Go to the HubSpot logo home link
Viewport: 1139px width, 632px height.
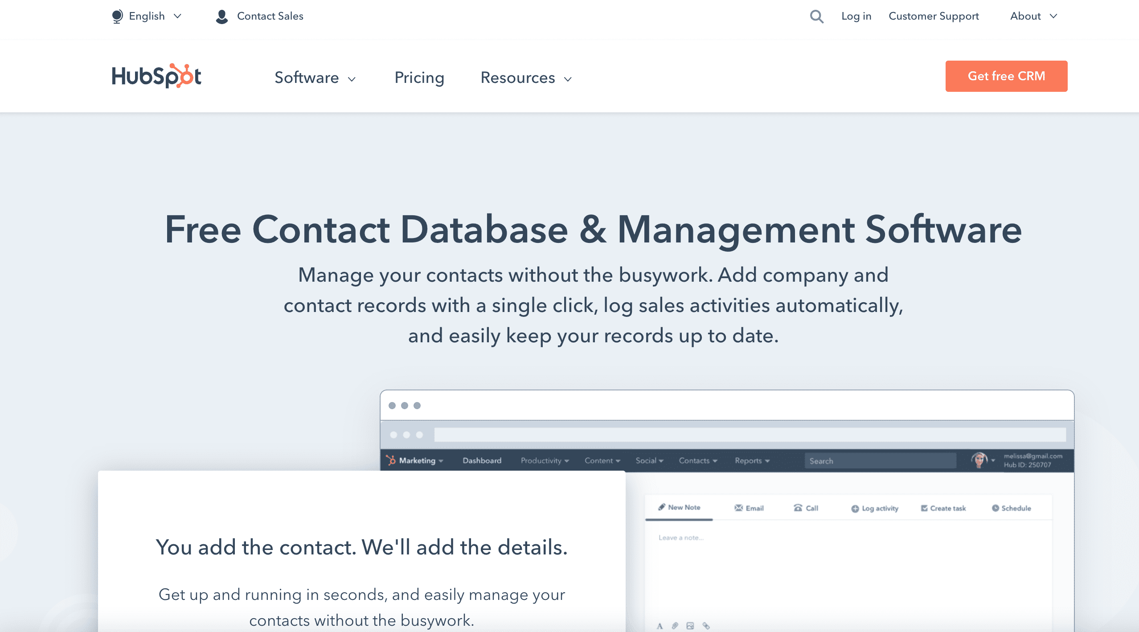156,76
